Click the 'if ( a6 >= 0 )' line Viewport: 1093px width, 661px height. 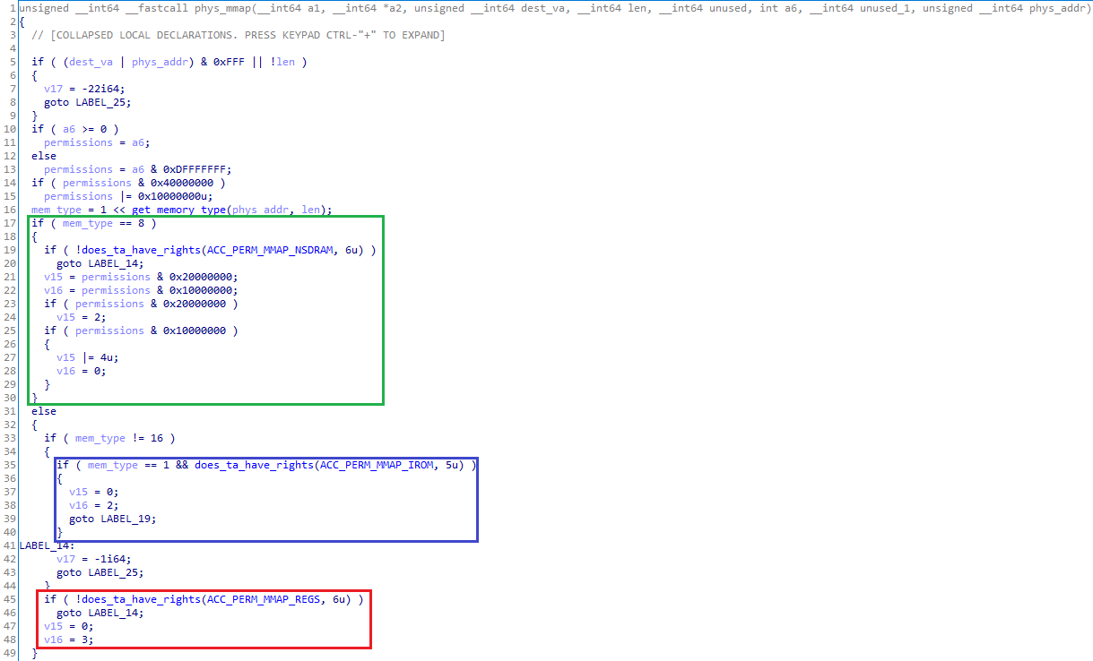75,129
